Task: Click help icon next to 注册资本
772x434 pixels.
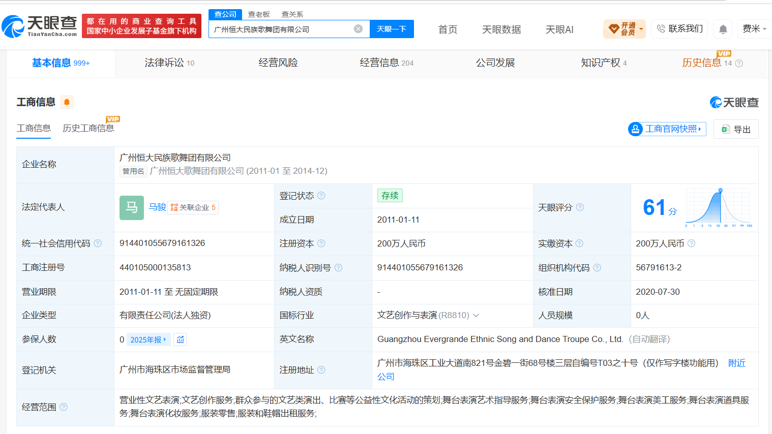Action: [x=321, y=243]
